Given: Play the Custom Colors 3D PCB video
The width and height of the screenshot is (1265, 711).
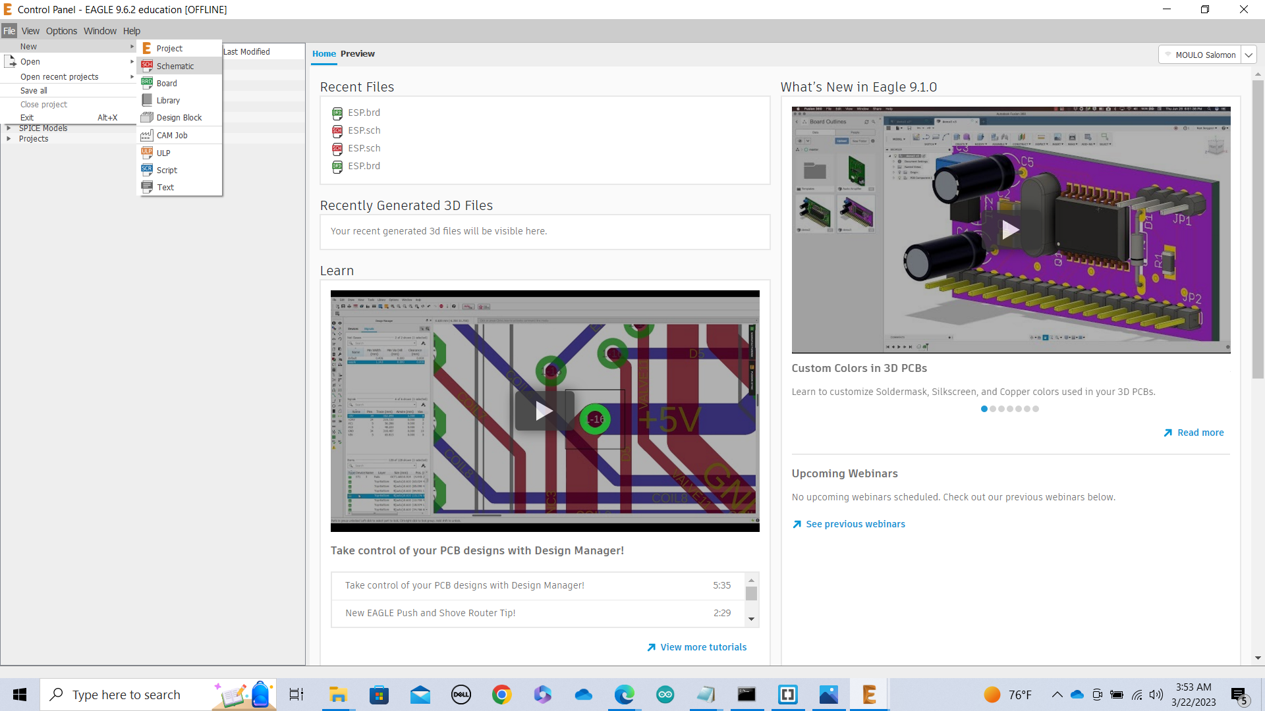Looking at the screenshot, I should (1011, 230).
